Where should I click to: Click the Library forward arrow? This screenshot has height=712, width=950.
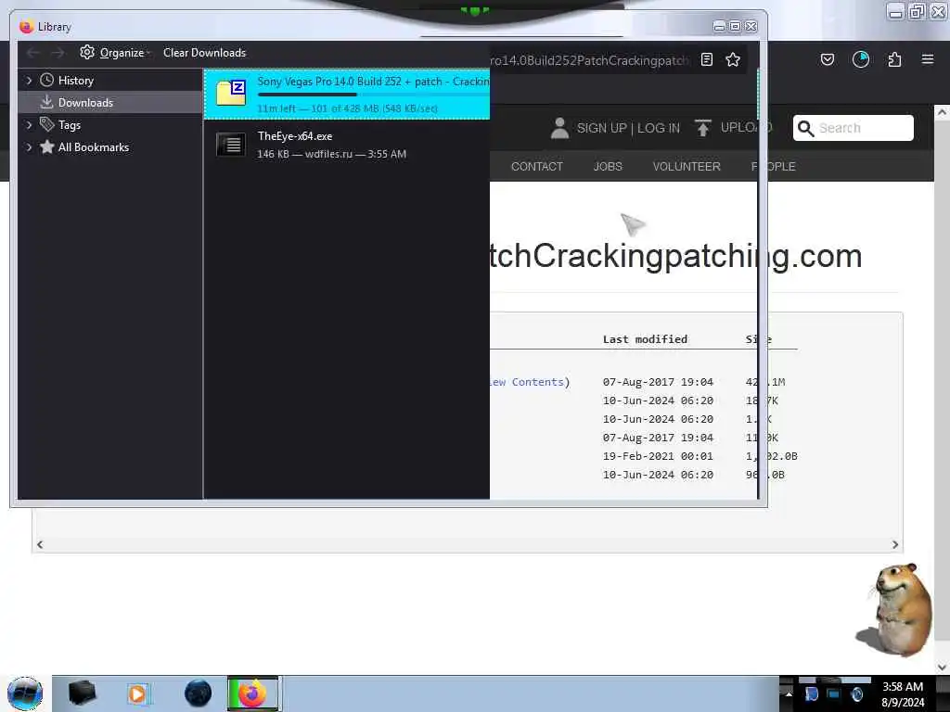pos(58,53)
